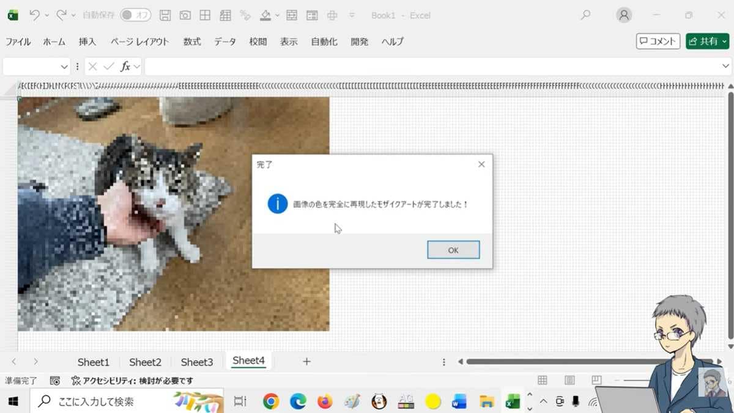Click the horizontal scrollbar left arrow
The width and height of the screenshot is (734, 413).
pyautogui.click(x=461, y=362)
